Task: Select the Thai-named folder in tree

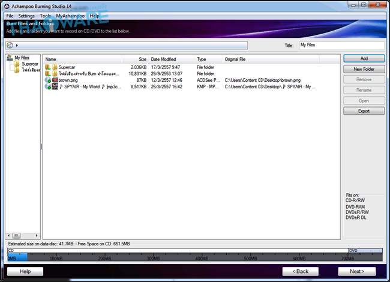Action: pos(31,70)
